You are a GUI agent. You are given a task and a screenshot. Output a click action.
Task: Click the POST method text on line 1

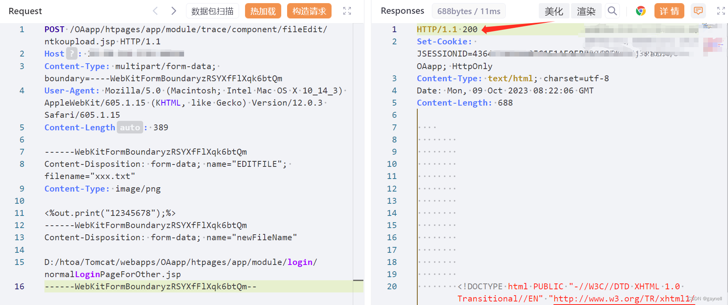click(x=54, y=29)
